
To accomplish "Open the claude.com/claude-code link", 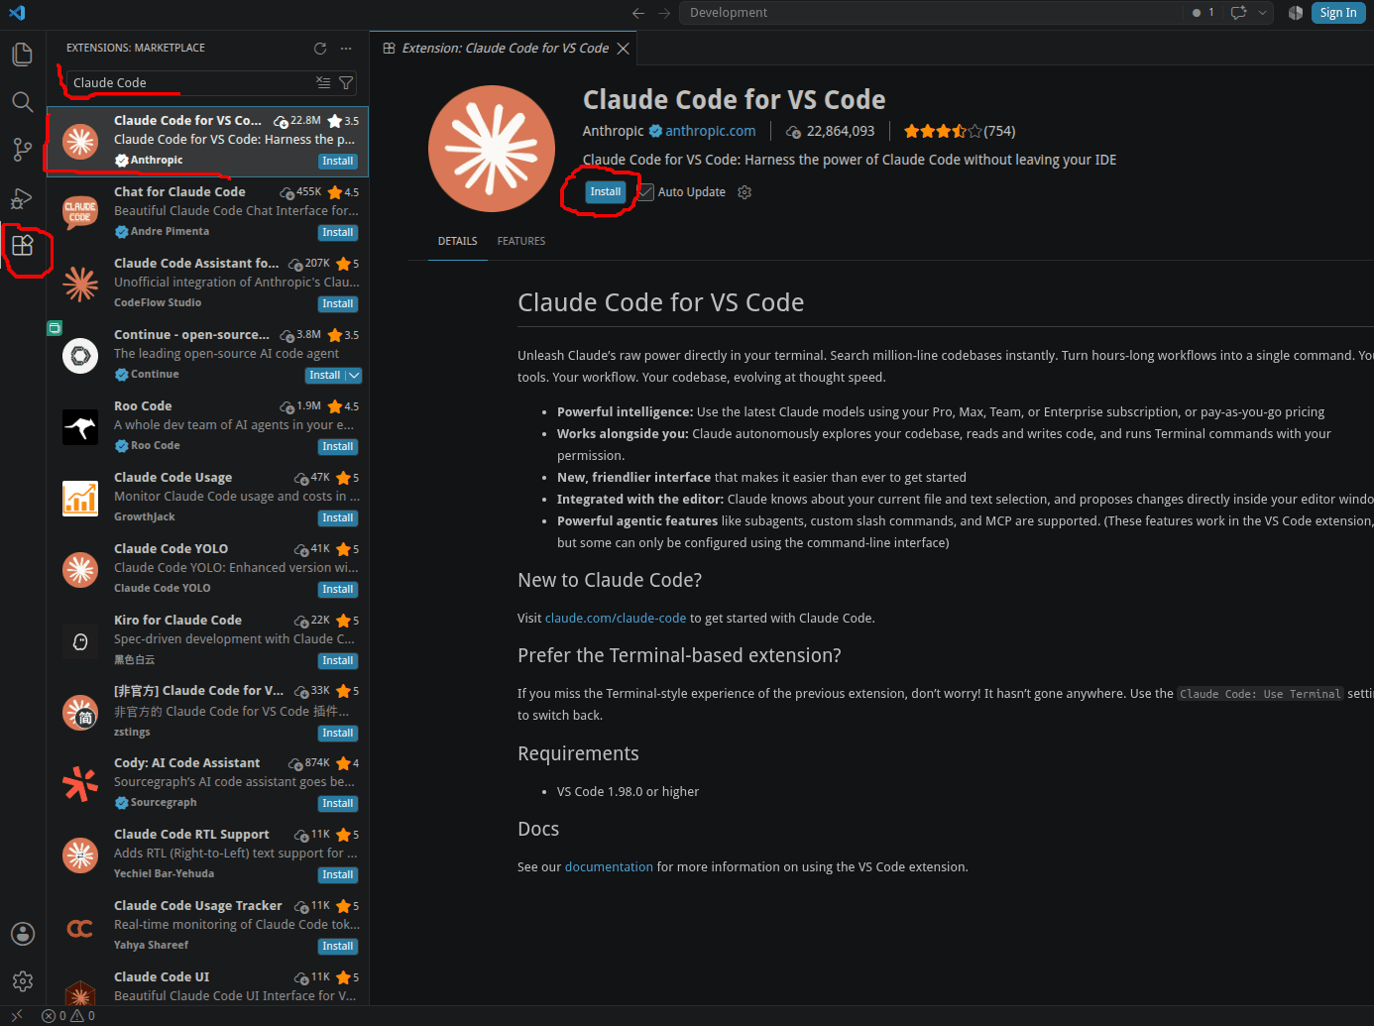I will tap(616, 619).
